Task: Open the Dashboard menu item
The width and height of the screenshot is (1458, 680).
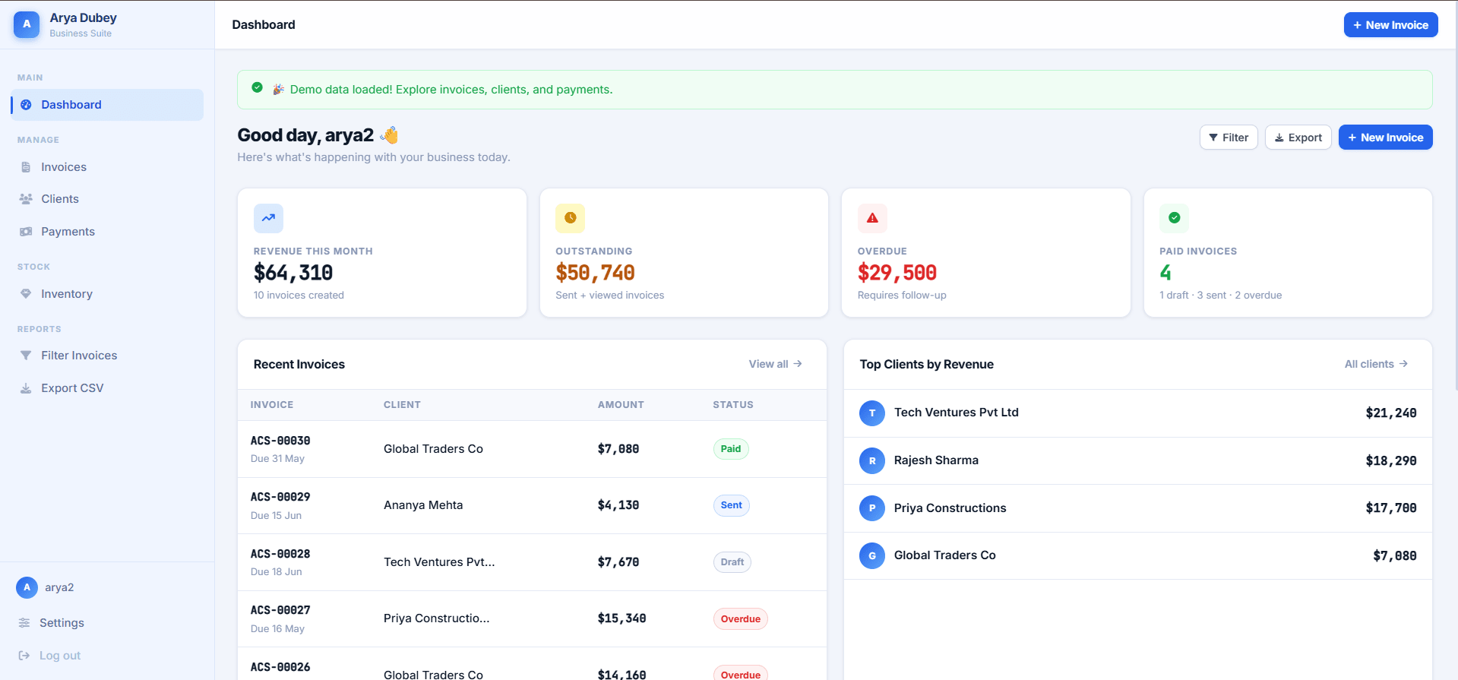Action: click(107, 105)
